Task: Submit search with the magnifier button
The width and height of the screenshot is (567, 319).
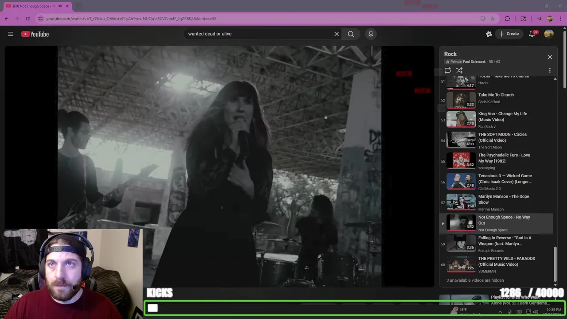Action: (351, 34)
